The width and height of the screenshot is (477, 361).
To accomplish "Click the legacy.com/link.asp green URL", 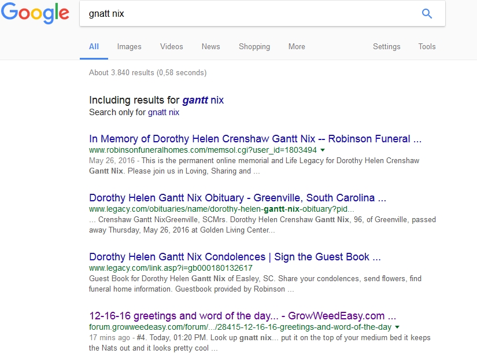I will tap(171, 268).
